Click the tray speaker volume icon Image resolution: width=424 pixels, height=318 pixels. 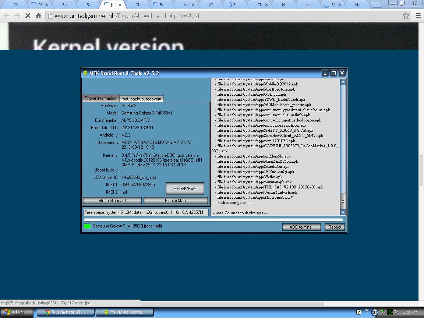[x=396, y=312]
